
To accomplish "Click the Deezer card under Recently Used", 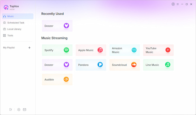I will (57, 26).
